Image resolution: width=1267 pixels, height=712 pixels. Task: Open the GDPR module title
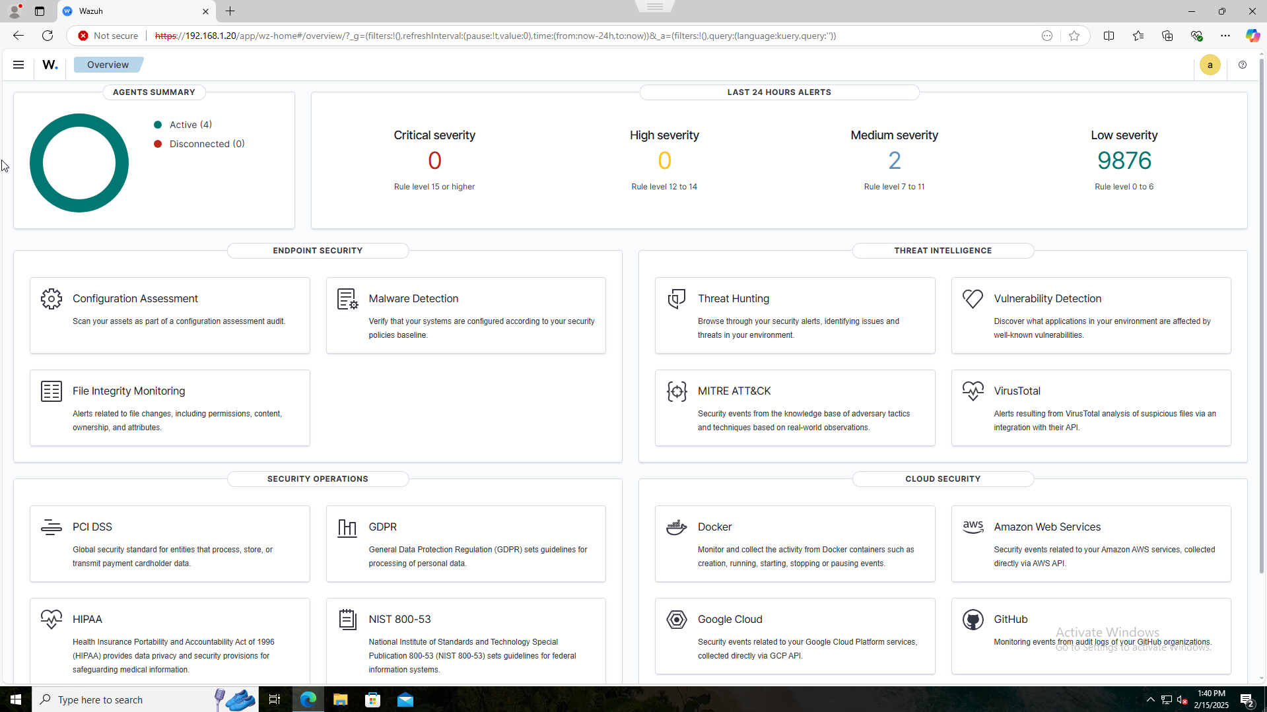pyautogui.click(x=382, y=527)
